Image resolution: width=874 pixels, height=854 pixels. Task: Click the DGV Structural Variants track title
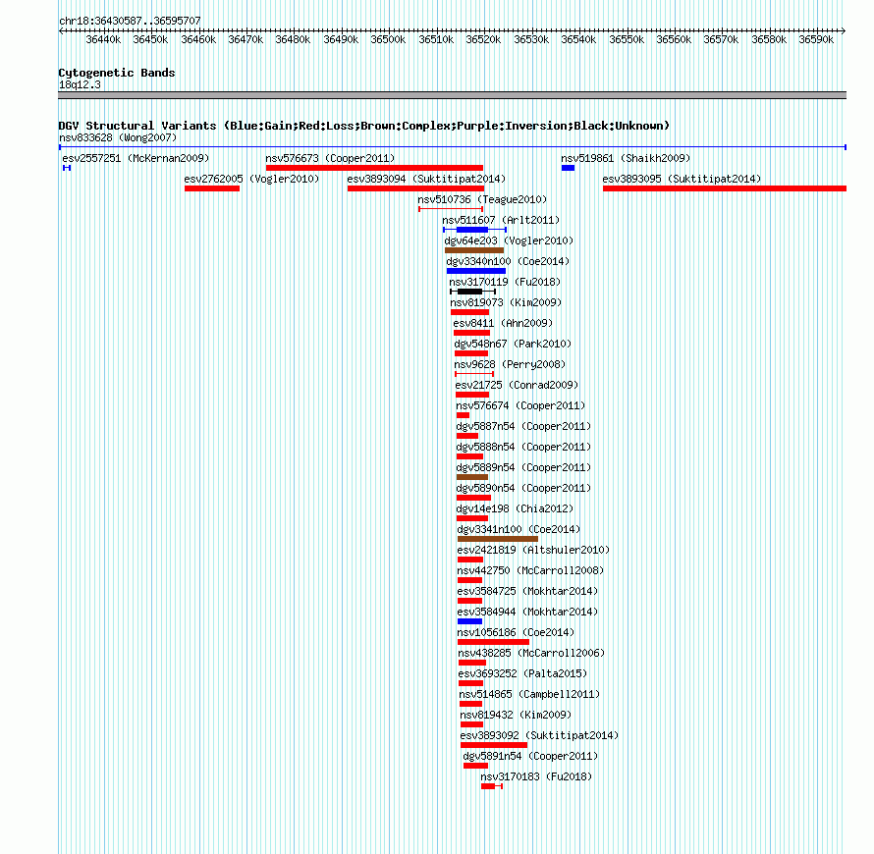(x=364, y=126)
